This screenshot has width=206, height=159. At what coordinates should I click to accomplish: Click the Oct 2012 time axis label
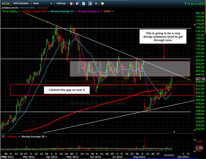[183, 157]
